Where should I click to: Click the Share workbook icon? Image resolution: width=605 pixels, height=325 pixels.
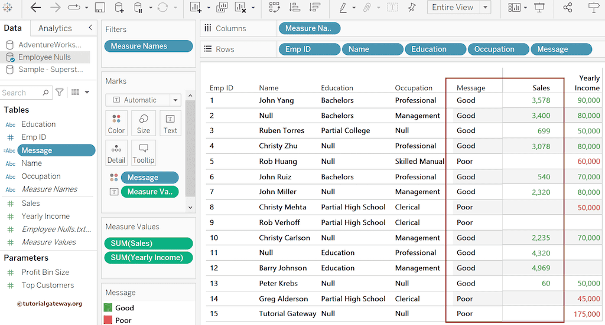click(568, 7)
